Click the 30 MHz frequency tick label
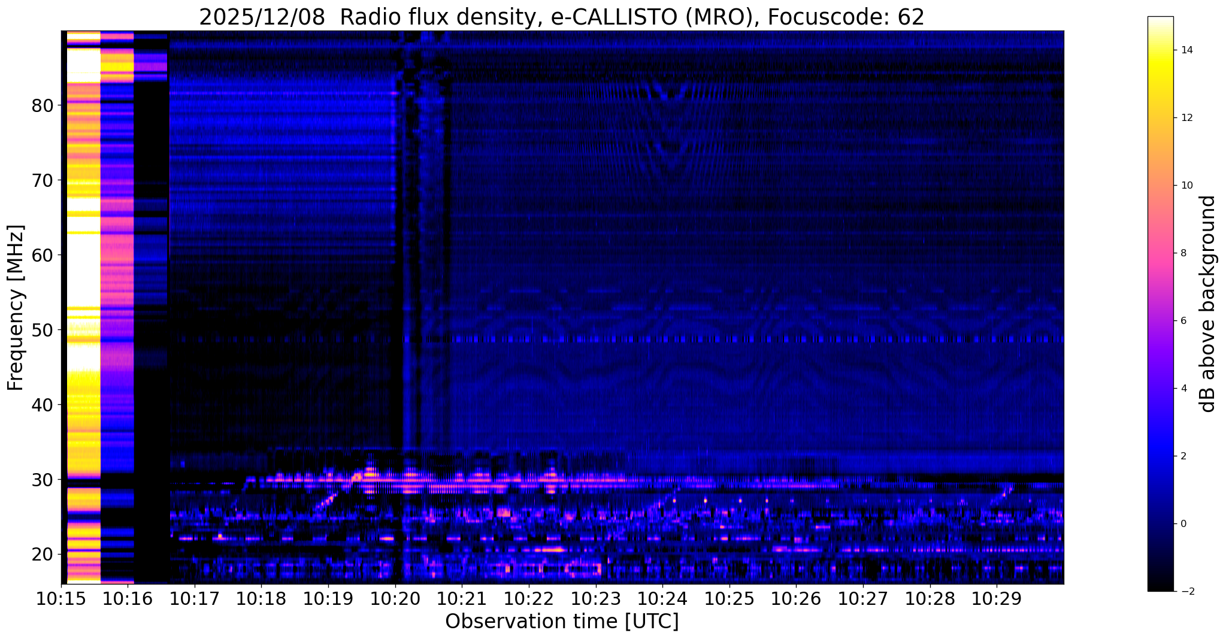 point(42,480)
